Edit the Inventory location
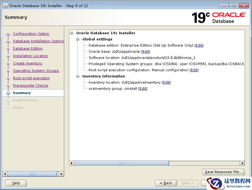This screenshot has height=190, width=252. (x=166, y=82)
